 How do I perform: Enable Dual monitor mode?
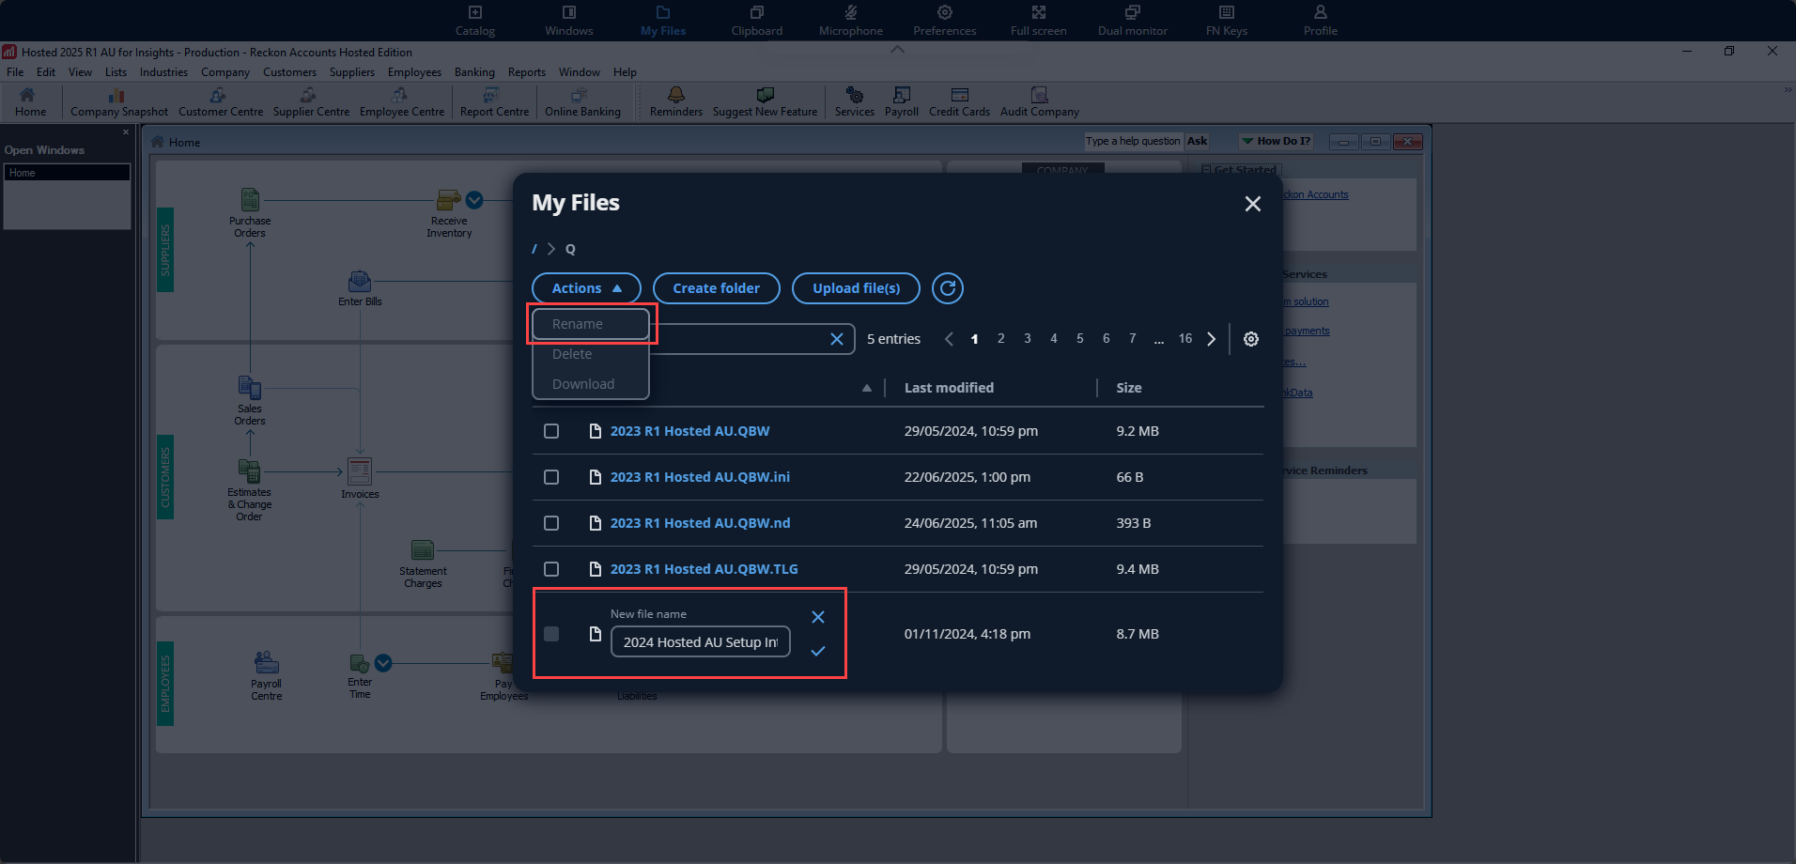[x=1133, y=21]
